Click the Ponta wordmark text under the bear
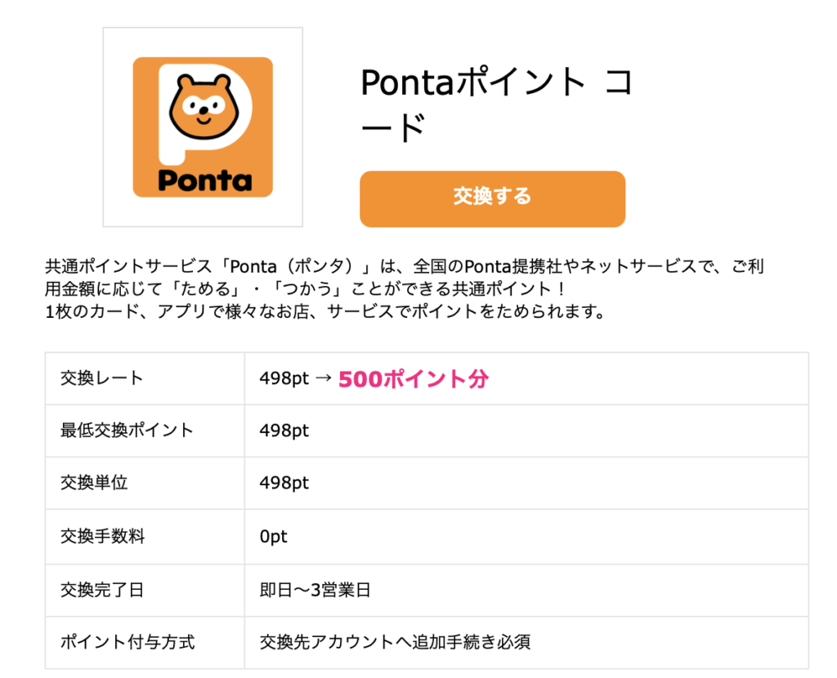This screenshot has width=837, height=678. tap(205, 181)
